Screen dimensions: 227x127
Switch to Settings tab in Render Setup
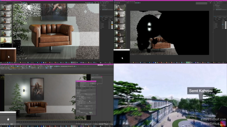point(90,88)
